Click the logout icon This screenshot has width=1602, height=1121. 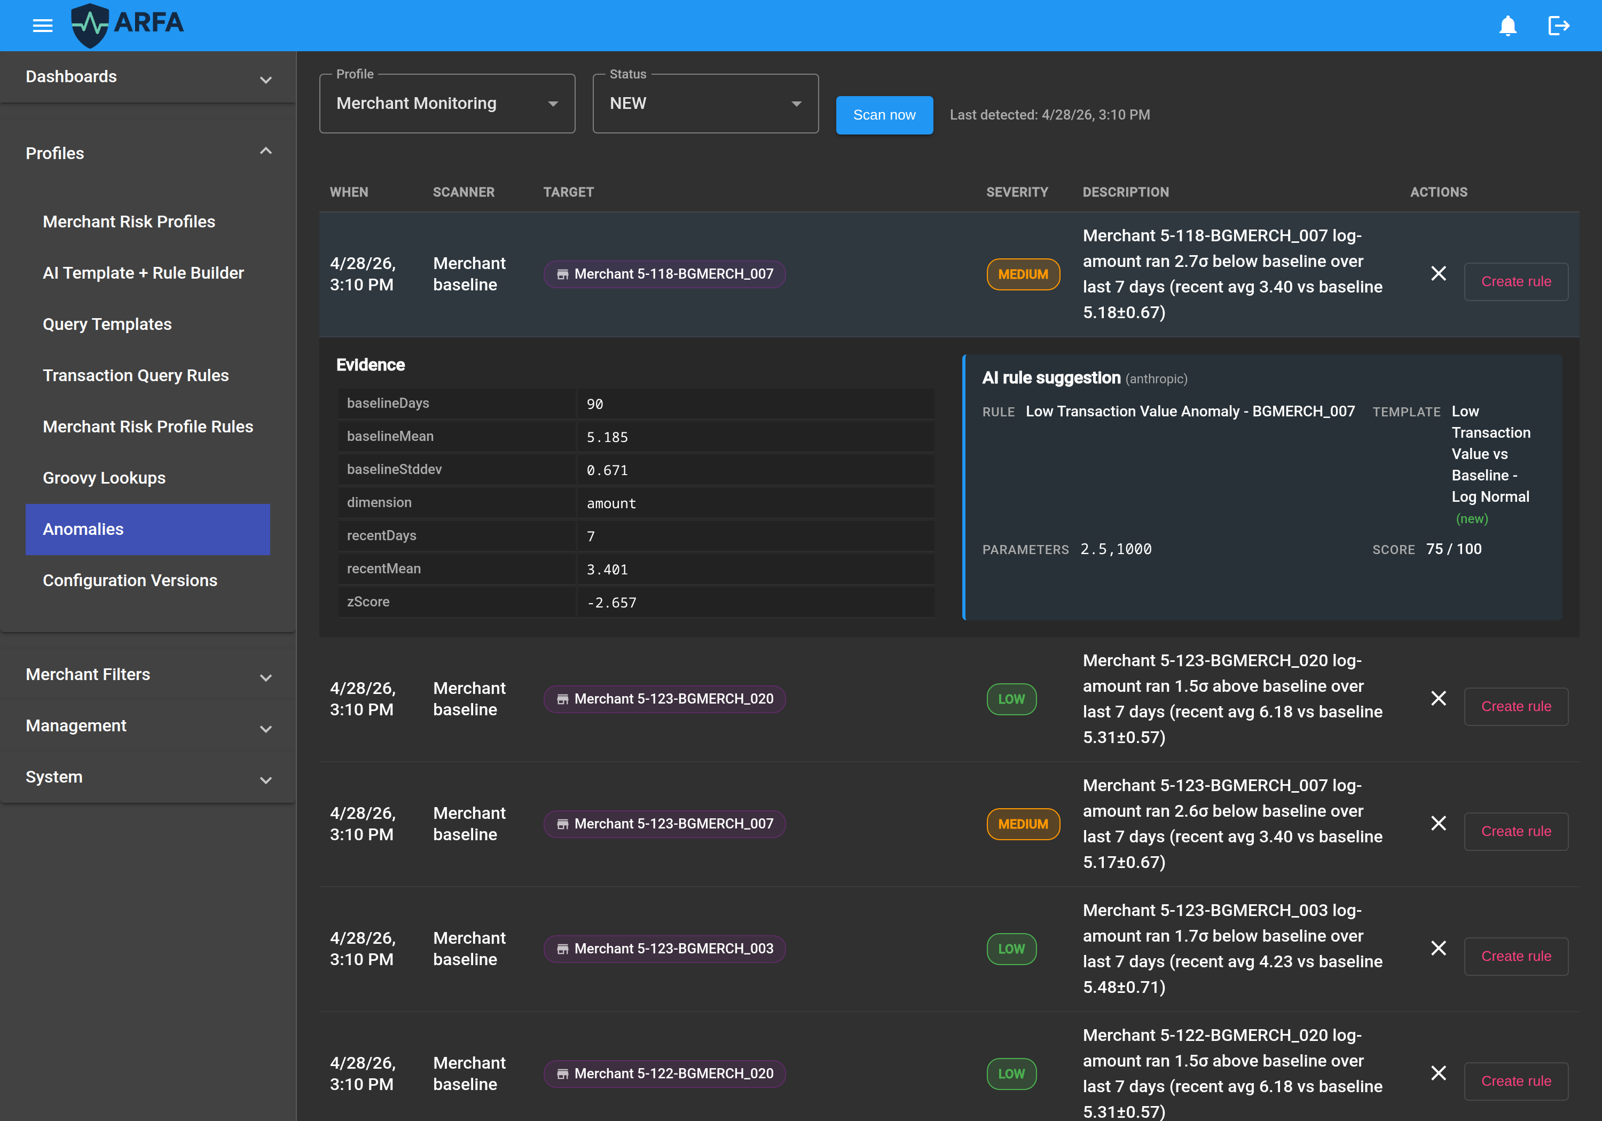click(x=1558, y=26)
